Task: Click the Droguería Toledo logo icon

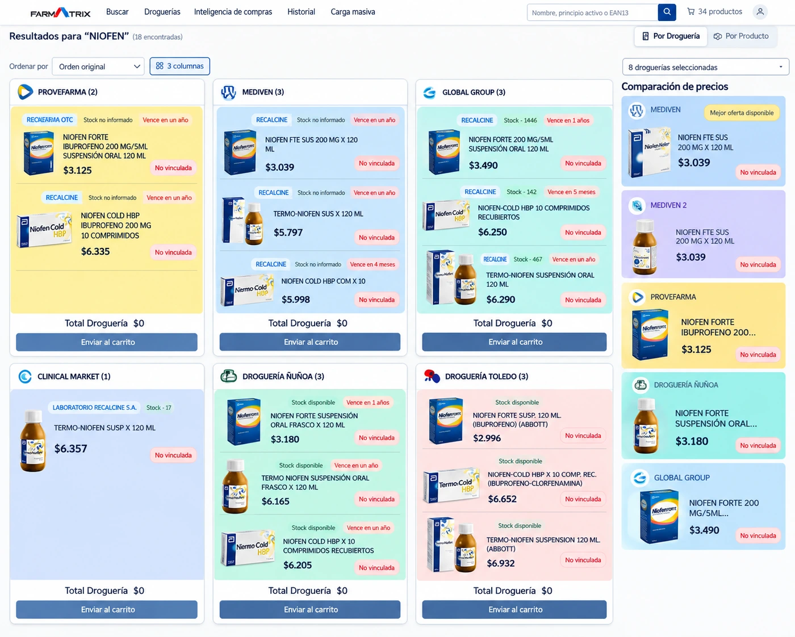Action: pos(432,376)
